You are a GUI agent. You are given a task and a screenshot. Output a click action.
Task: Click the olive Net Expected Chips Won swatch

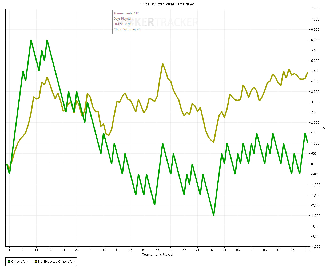(x=36, y=262)
